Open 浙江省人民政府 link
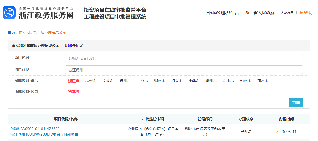This screenshot has width=318, height=141. pos(260,13)
